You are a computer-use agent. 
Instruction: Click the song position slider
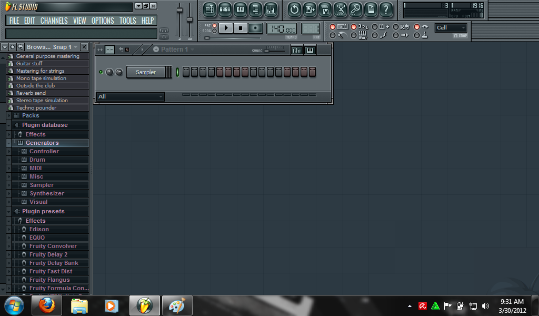tap(233, 38)
